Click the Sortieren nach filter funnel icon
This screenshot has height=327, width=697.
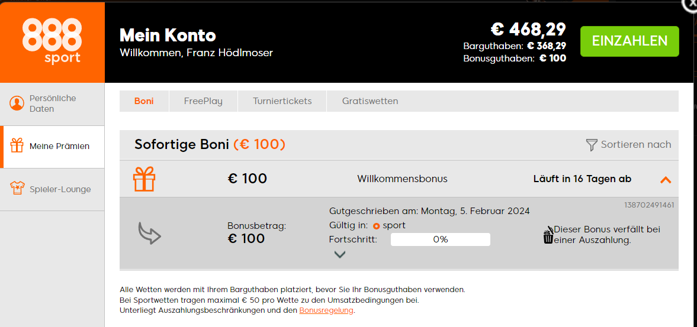click(x=591, y=145)
